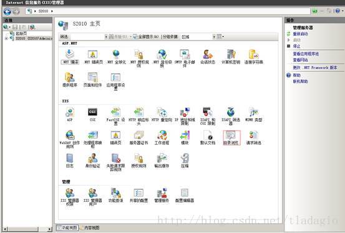Image resolution: width=345 pixels, height=233 pixels.
Task: Select IIS 管理器用户
Action: click(92, 197)
